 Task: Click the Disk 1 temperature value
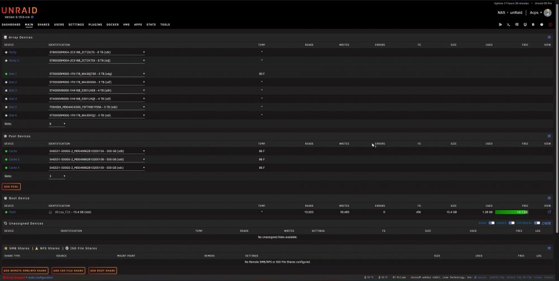coord(262,74)
